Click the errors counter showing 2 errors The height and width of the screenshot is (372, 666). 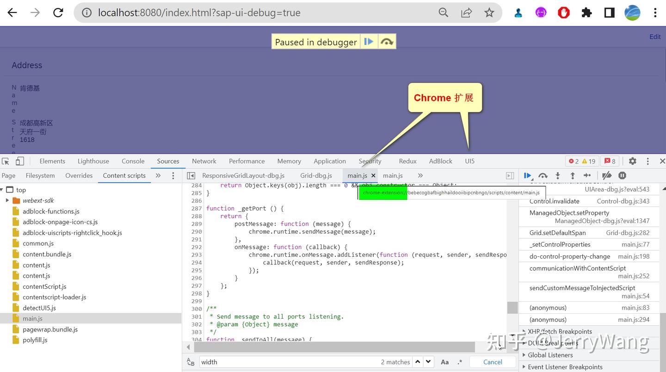point(574,161)
